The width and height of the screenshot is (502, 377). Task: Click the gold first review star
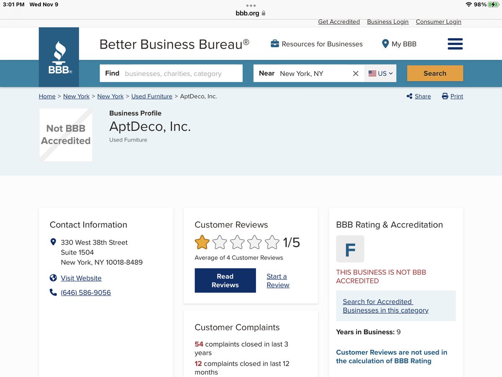pyautogui.click(x=202, y=242)
